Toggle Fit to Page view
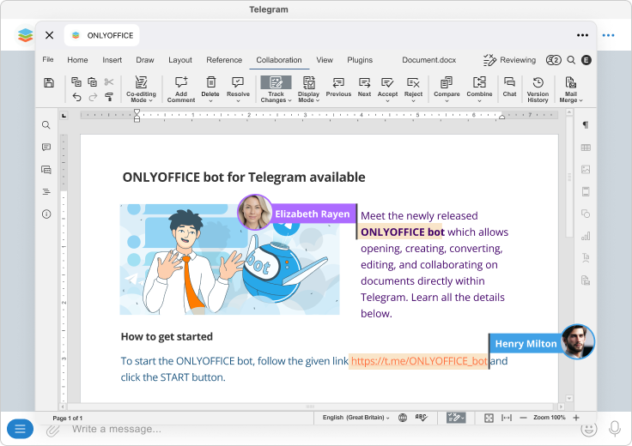 pos(489,418)
